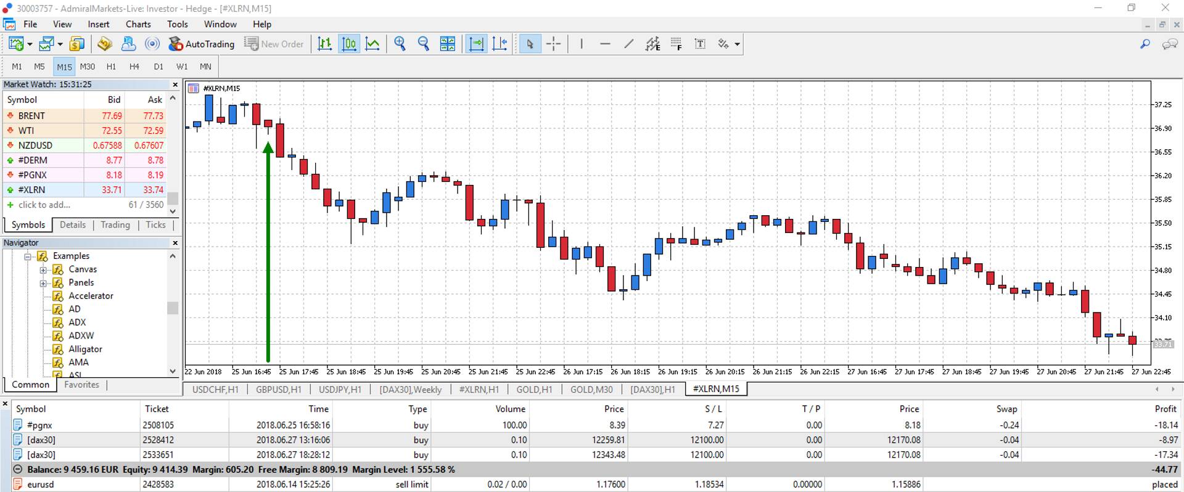
Task: Open the Charts menu
Action: (138, 24)
